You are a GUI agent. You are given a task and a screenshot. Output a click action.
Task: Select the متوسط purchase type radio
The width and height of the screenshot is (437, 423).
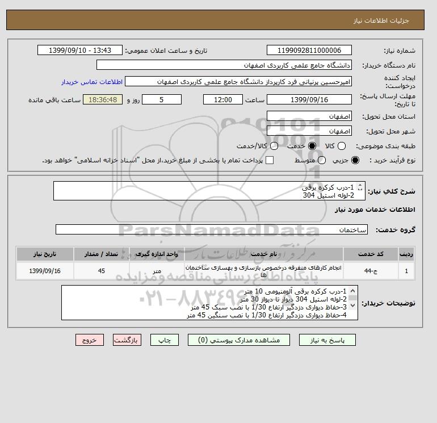pyautogui.click(x=322, y=160)
